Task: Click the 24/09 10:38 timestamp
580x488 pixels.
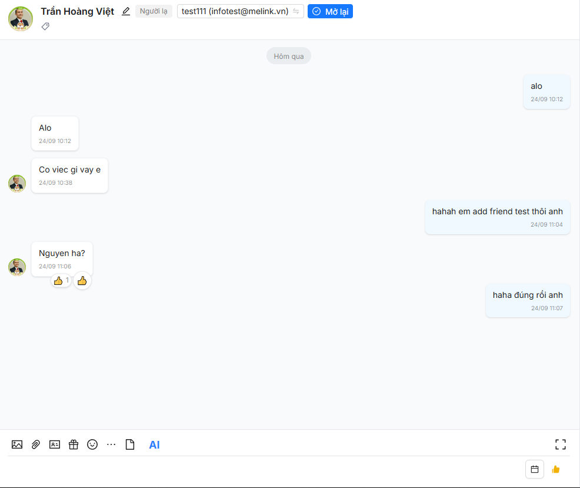Action: pyautogui.click(x=55, y=182)
